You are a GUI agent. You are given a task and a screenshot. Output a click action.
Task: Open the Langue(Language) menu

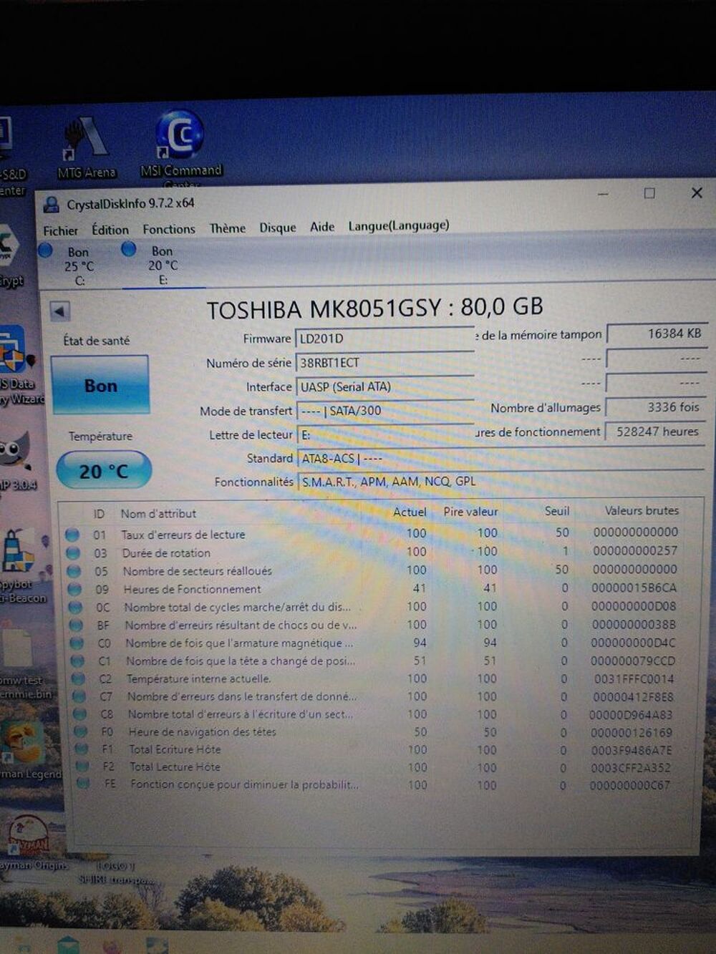click(x=399, y=225)
